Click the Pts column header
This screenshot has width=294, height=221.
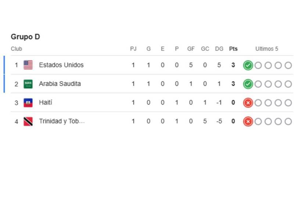pos(233,49)
